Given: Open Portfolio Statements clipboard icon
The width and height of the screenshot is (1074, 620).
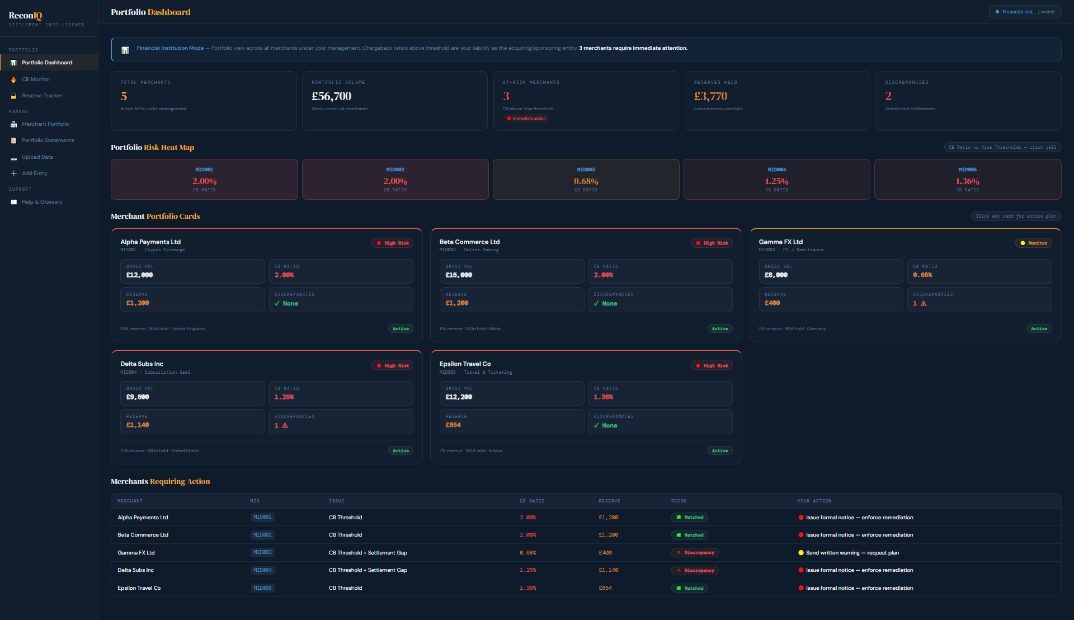Looking at the screenshot, I should 13,140.
